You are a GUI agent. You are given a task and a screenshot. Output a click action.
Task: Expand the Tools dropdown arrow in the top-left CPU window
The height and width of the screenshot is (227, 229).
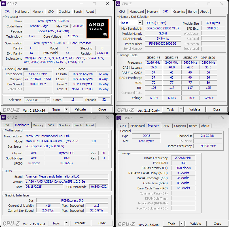pos(66,109)
